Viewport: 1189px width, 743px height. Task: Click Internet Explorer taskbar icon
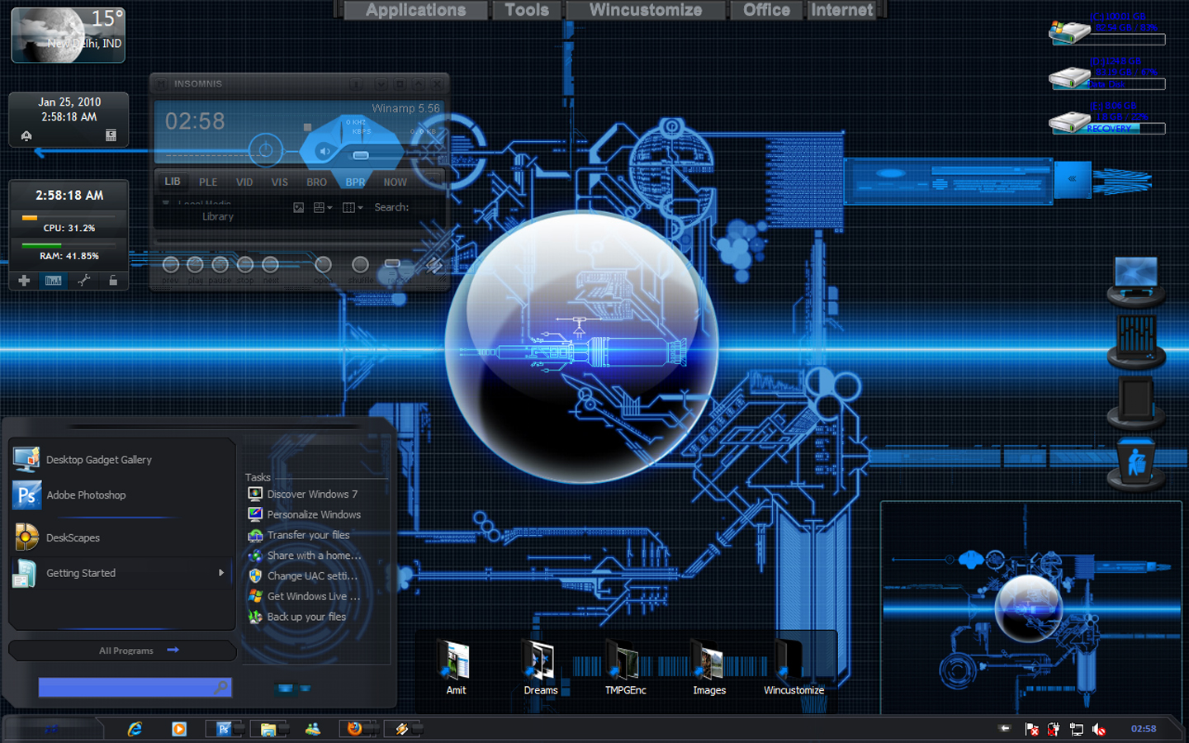(x=135, y=729)
